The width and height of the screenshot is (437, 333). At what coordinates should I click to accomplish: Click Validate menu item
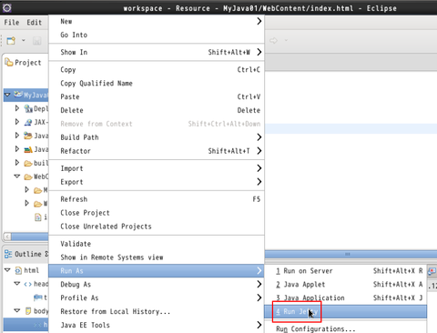pyautogui.click(x=157, y=244)
